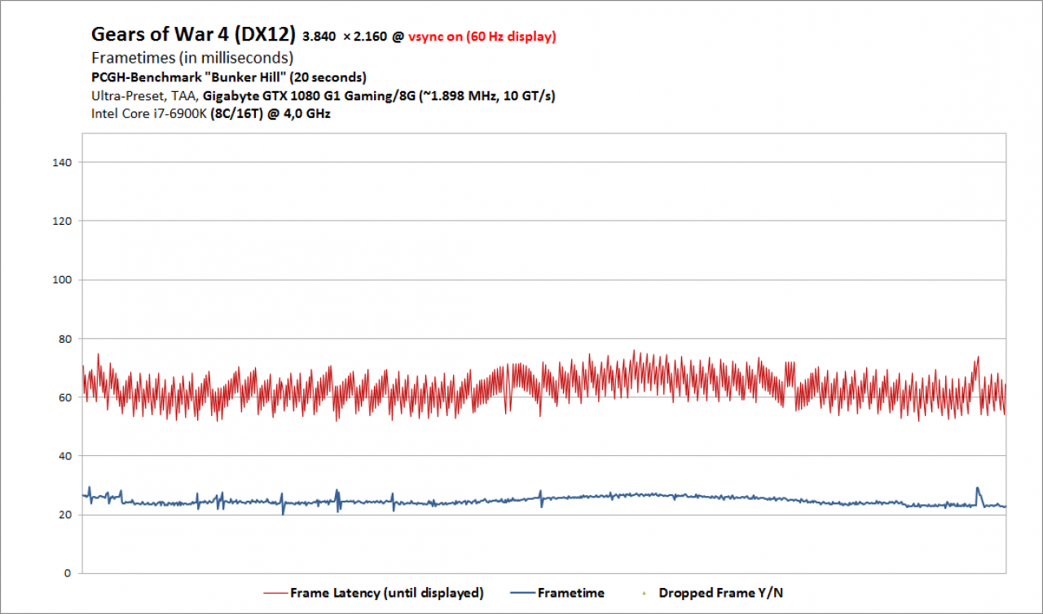Click the Gears of War 4 (DX12) title
Viewport: 1043px width, 614px height.
(193, 35)
